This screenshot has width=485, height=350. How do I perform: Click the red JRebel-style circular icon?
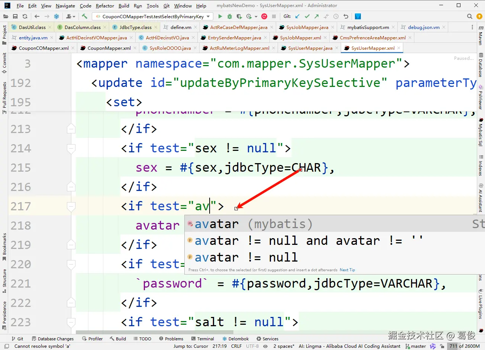(x=264, y=16)
